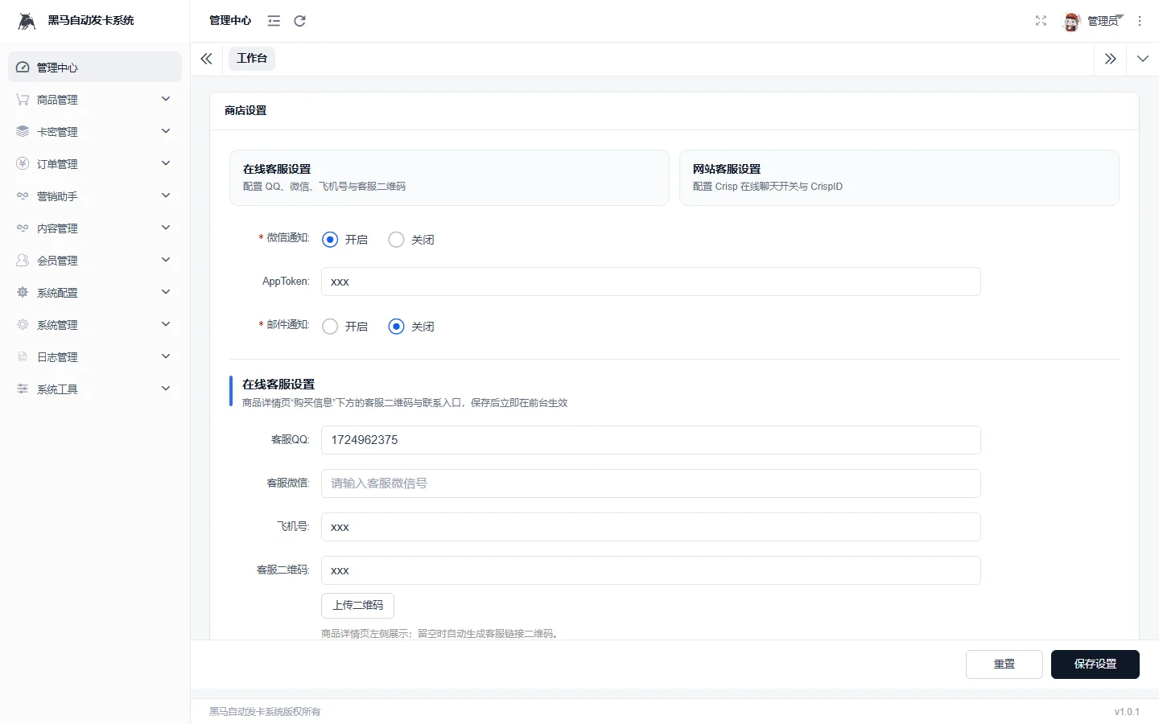This screenshot has width=1159, height=724.
Task: Collapse the sidebar with the menu-fold icon
Action: [274, 21]
